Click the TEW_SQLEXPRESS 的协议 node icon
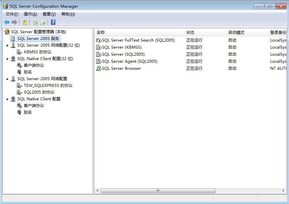This screenshot has width=289, height=204. tap(19, 86)
